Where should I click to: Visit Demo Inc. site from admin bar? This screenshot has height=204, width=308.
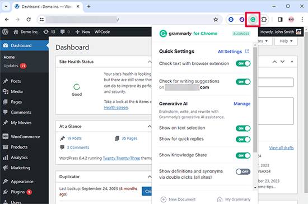click(x=26, y=32)
